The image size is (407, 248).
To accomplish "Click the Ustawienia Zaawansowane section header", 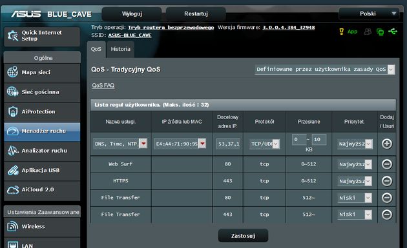I will 42,212.
